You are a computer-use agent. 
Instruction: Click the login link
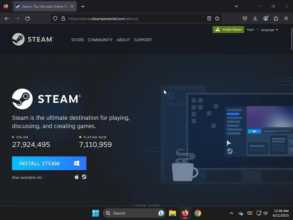[x=250, y=30]
